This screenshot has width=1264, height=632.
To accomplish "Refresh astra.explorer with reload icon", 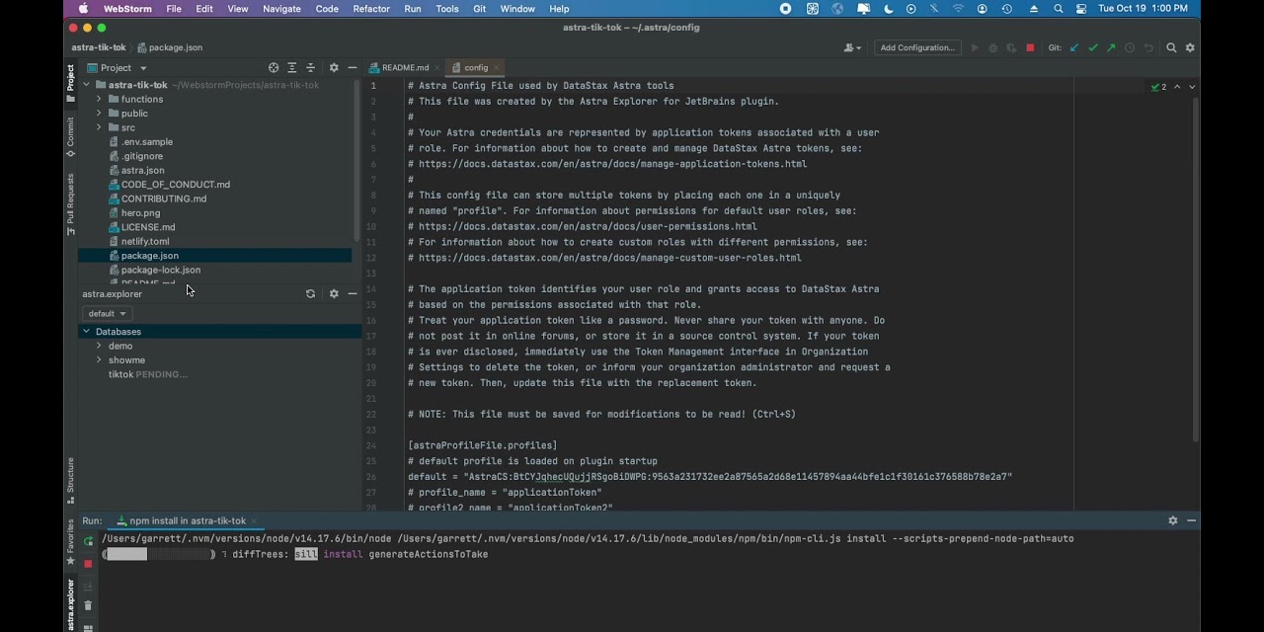I will [310, 294].
